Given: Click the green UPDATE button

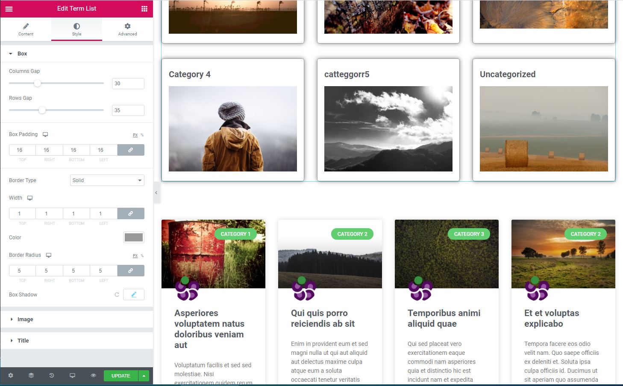Looking at the screenshot, I should (121, 376).
